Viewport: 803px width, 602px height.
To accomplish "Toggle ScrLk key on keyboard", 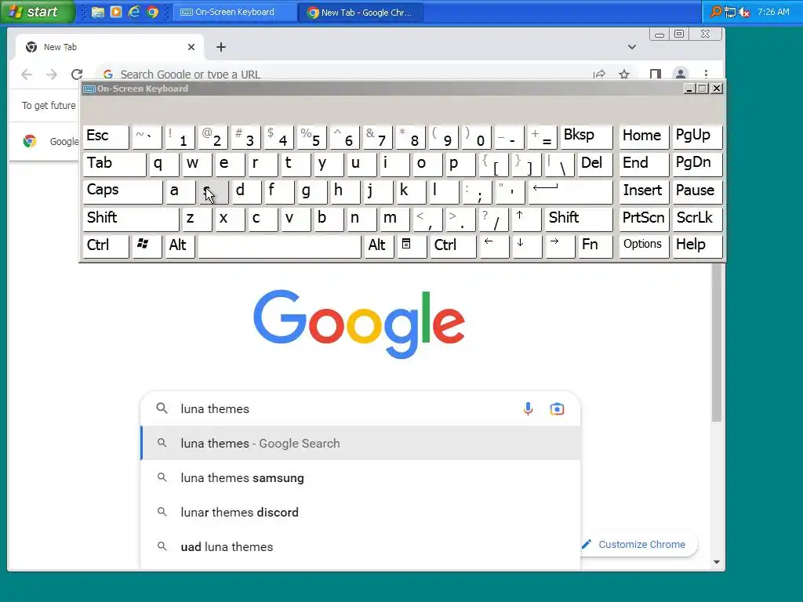I will (x=697, y=219).
